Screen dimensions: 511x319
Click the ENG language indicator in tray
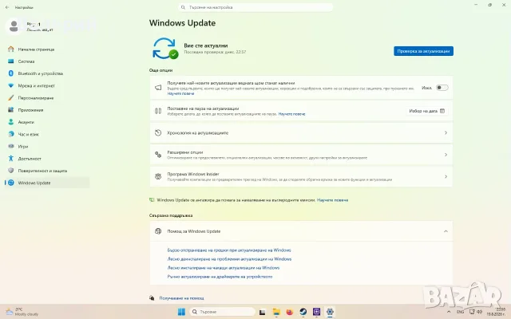(460, 312)
